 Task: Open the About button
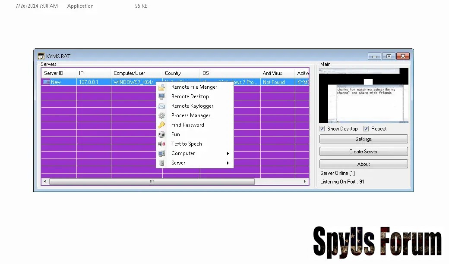[364, 164]
